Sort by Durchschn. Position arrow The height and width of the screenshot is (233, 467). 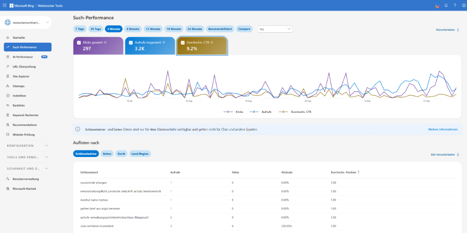coord(358,172)
